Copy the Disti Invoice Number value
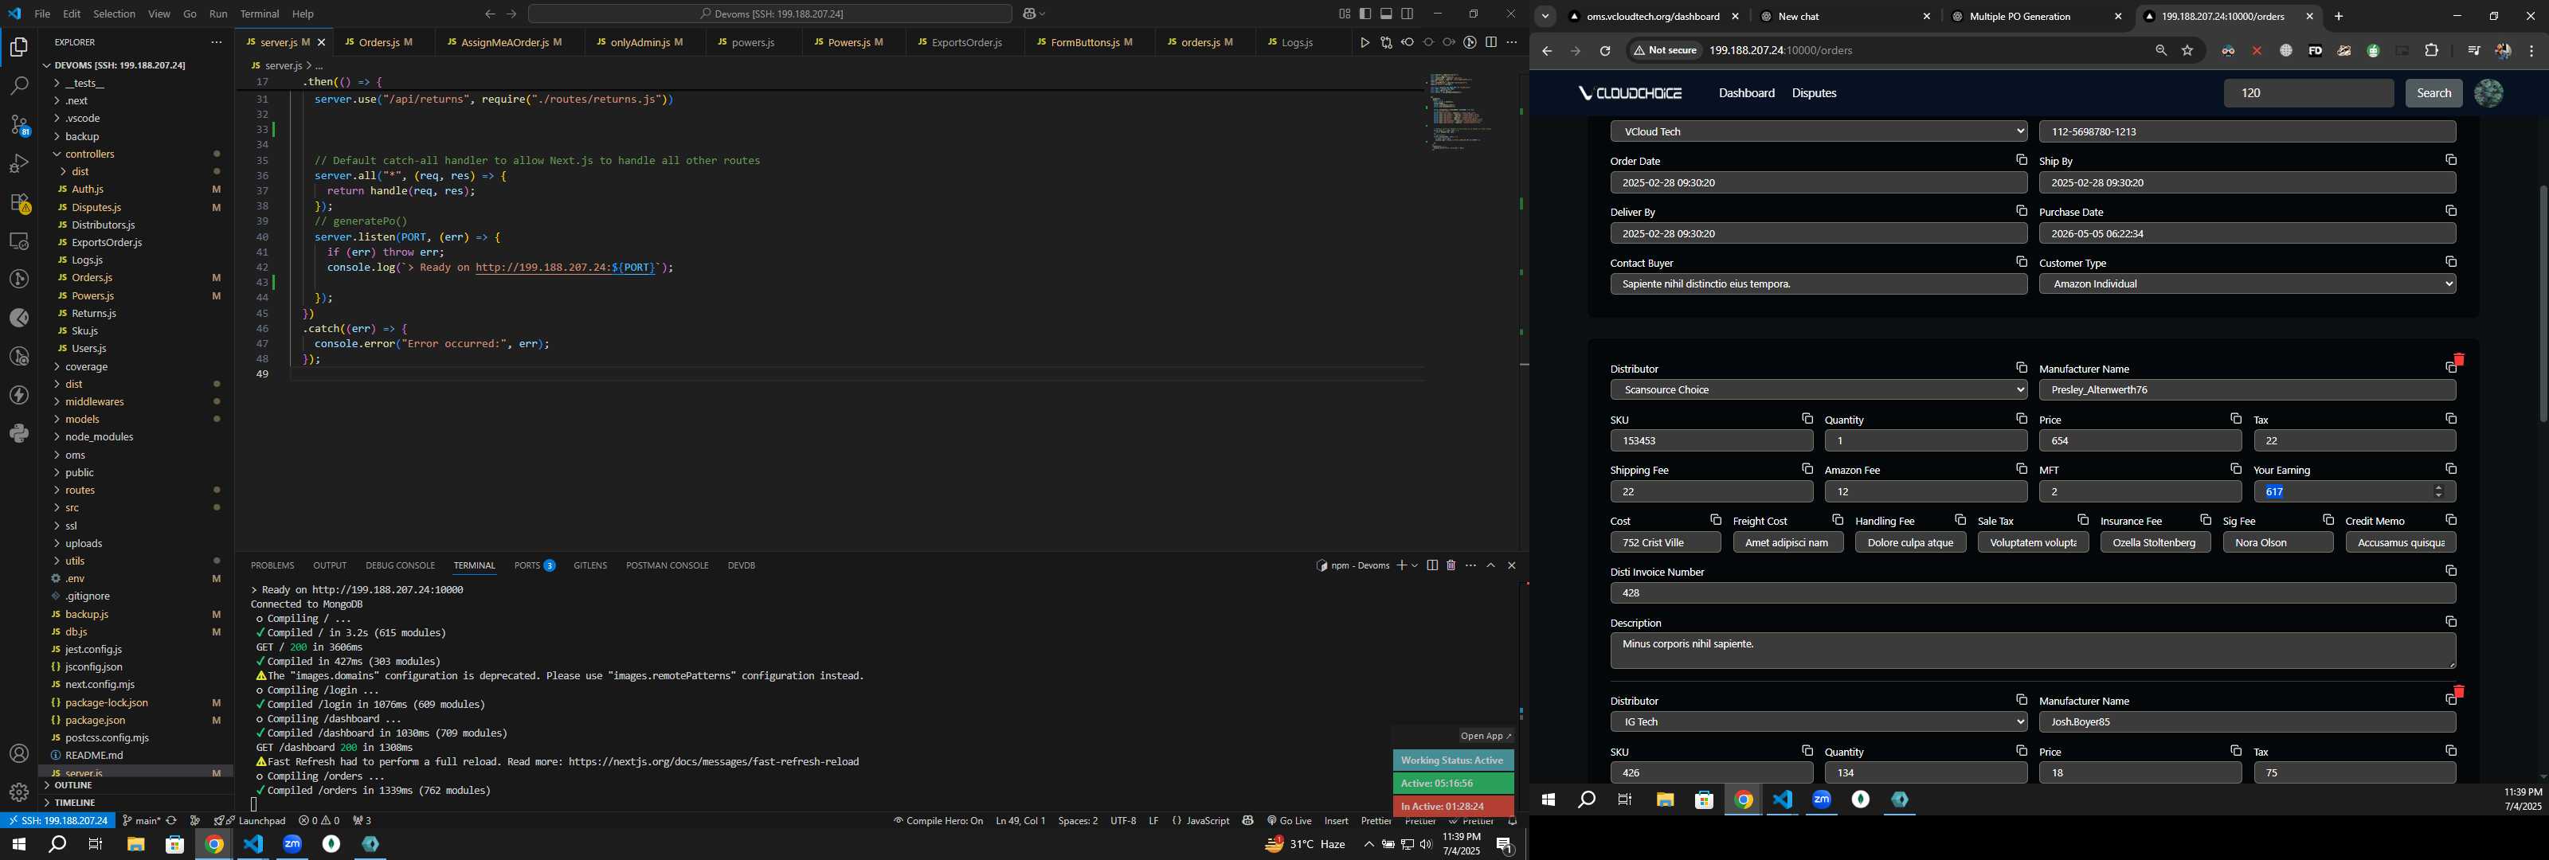 coord(2450,571)
